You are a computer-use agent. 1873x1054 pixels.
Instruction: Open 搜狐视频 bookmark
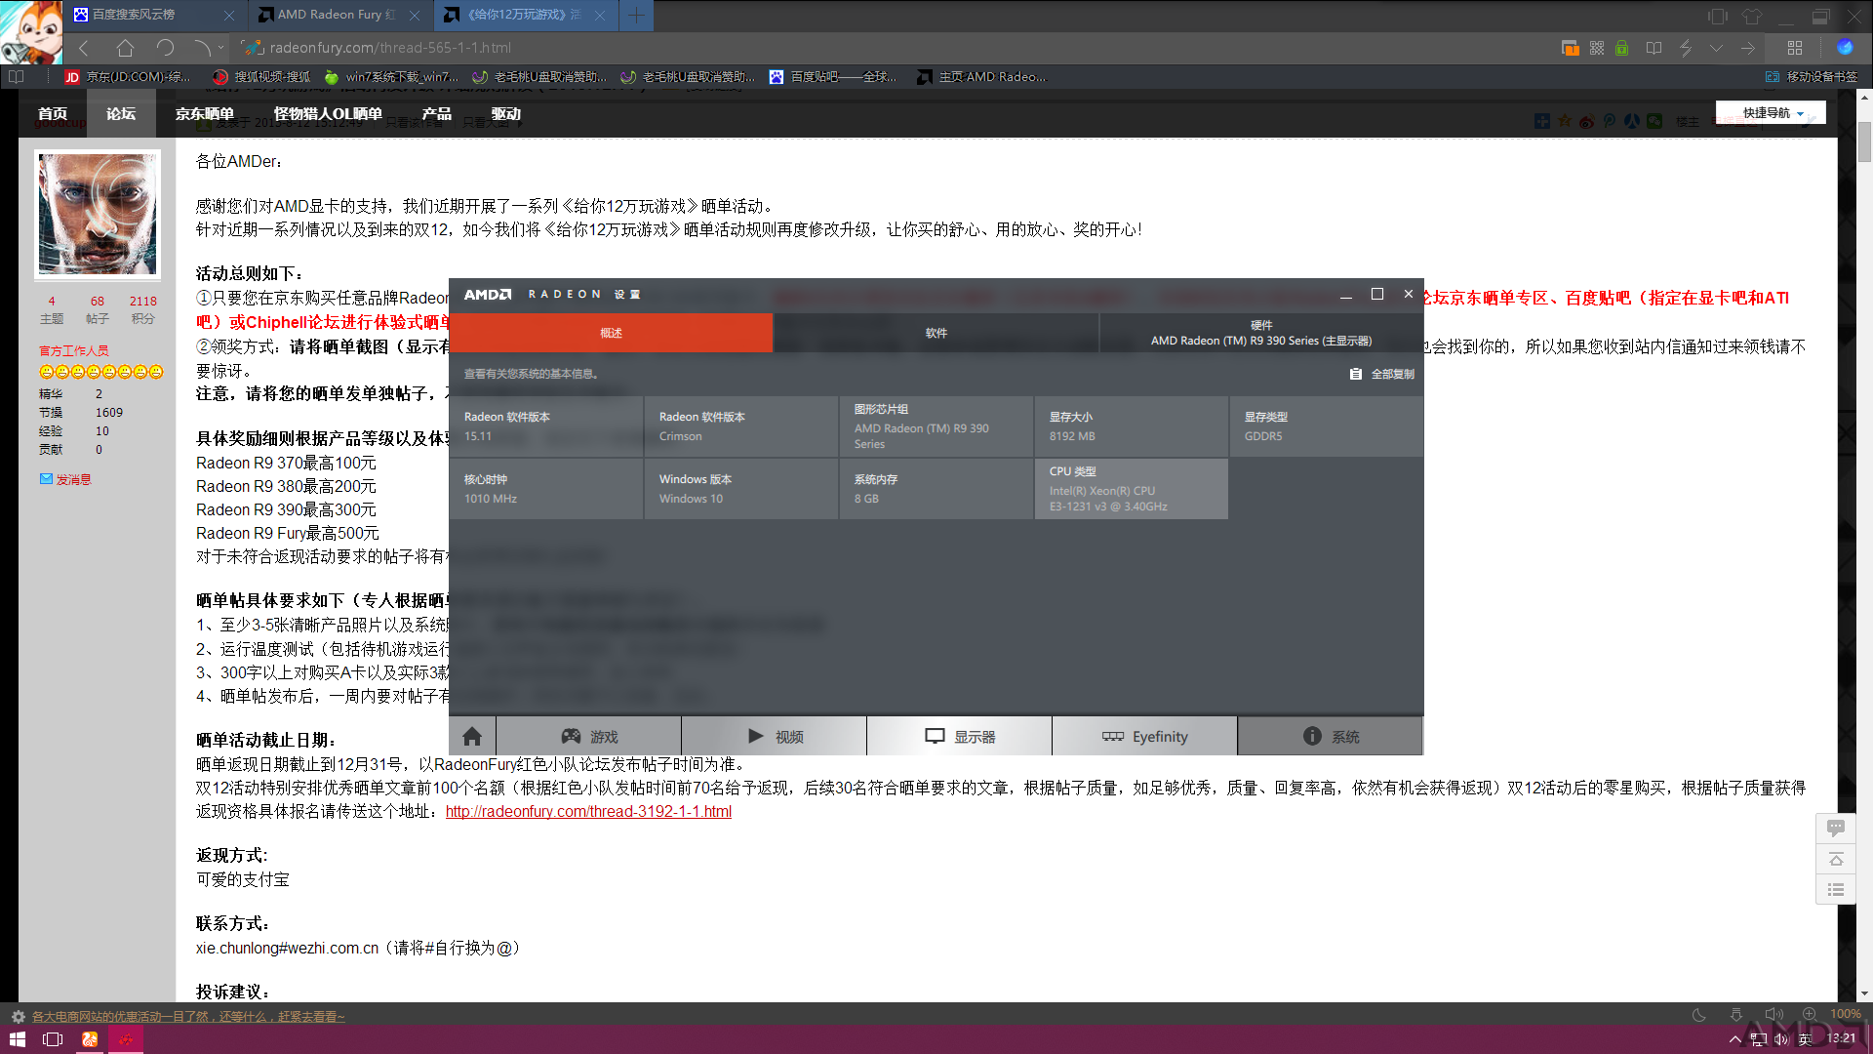pos(261,76)
